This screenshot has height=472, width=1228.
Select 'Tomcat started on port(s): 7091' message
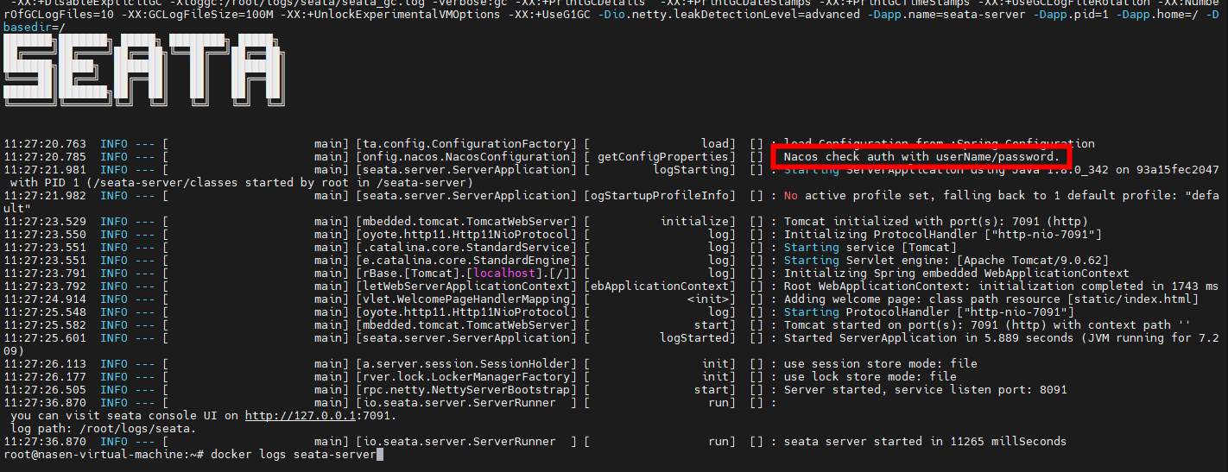pos(986,325)
